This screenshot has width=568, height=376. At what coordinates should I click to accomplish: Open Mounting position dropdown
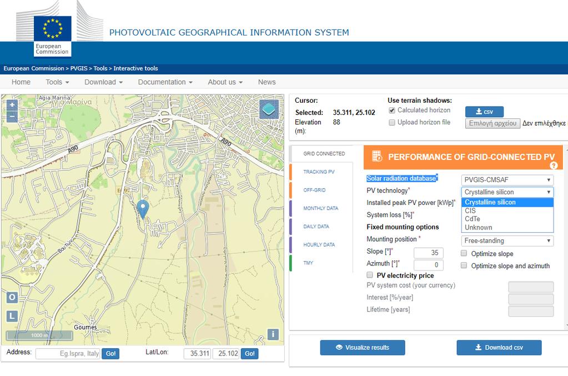(x=507, y=240)
